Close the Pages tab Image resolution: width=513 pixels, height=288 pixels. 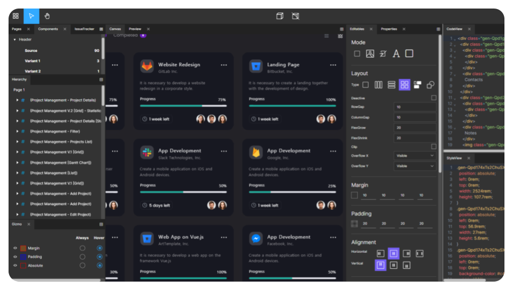tap(28, 29)
